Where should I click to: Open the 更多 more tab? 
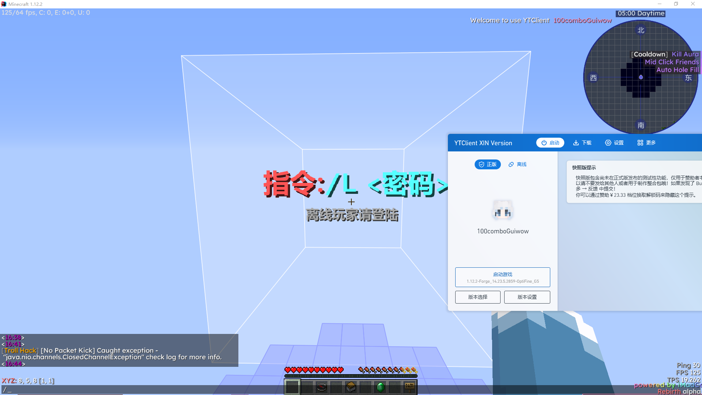click(646, 143)
